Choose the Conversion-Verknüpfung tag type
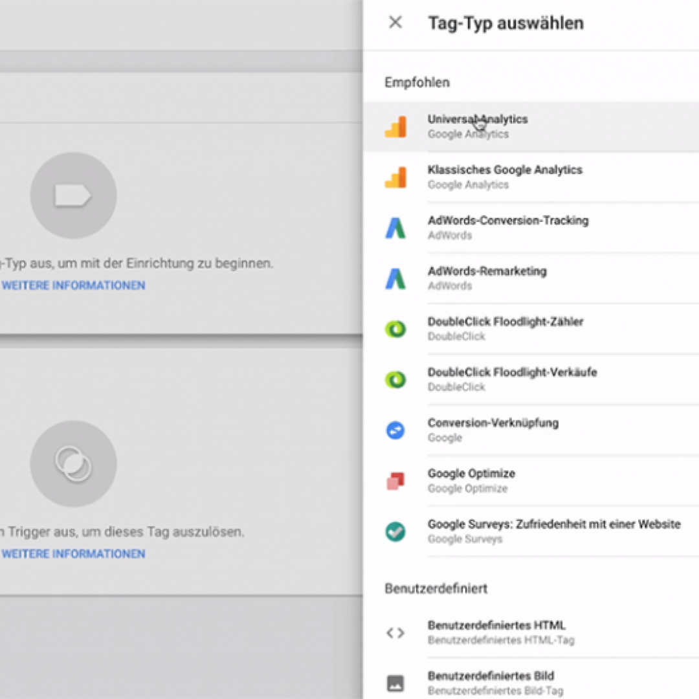 point(531,430)
